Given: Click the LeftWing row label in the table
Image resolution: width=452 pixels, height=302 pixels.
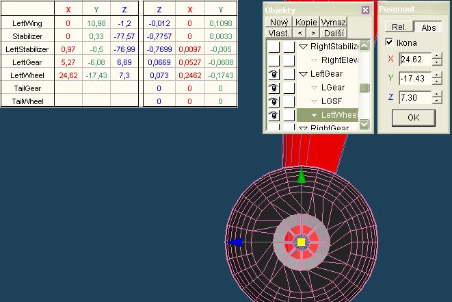Looking at the screenshot, I should coord(27,23).
